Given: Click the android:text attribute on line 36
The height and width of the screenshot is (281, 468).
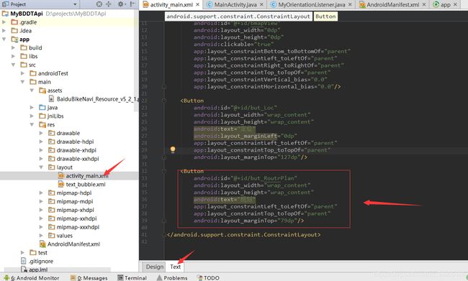Looking at the screenshot, I should (x=225, y=199).
